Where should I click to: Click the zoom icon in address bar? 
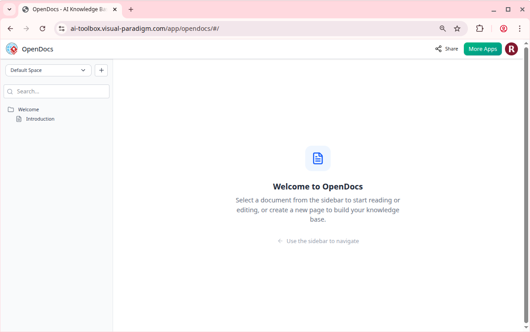coord(442,28)
